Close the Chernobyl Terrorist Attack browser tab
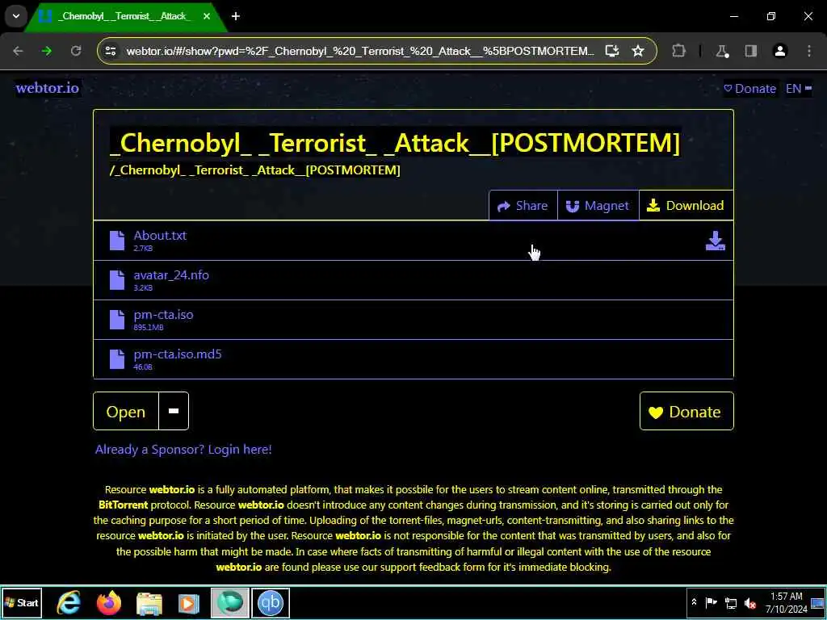 click(207, 16)
